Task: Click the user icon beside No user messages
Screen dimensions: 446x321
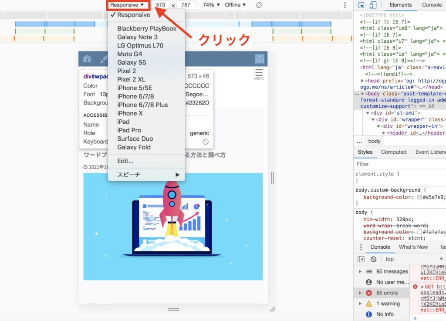Action: point(369,282)
